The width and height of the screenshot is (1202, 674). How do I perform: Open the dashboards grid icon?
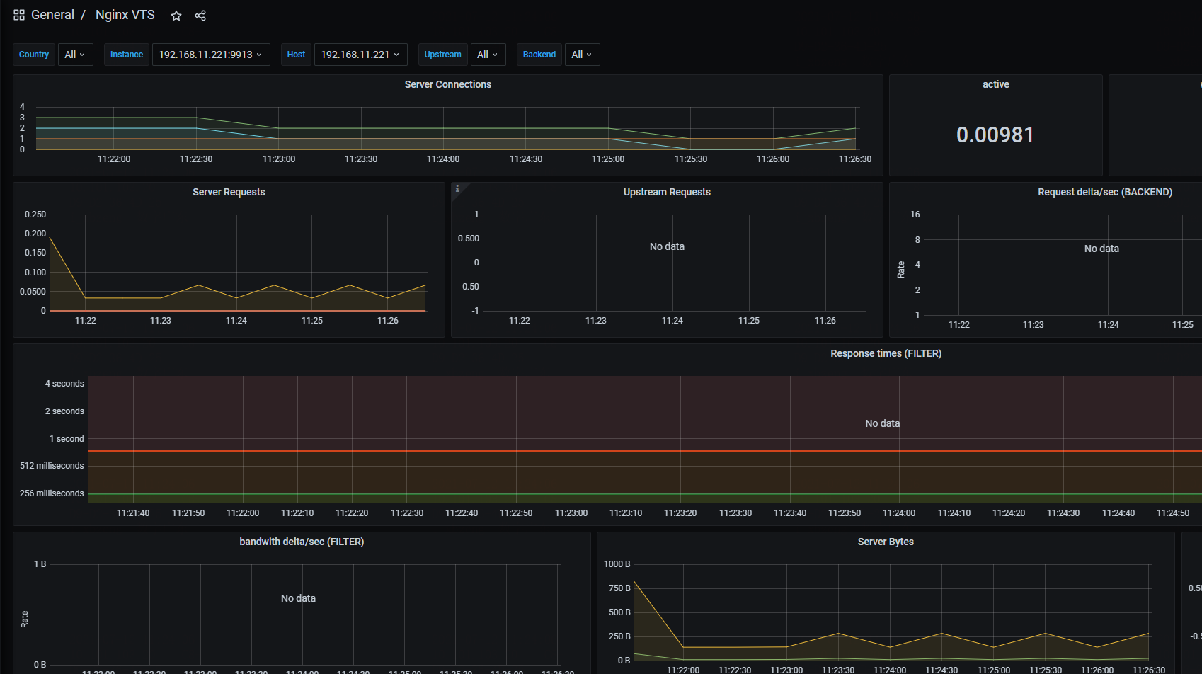tap(19, 15)
